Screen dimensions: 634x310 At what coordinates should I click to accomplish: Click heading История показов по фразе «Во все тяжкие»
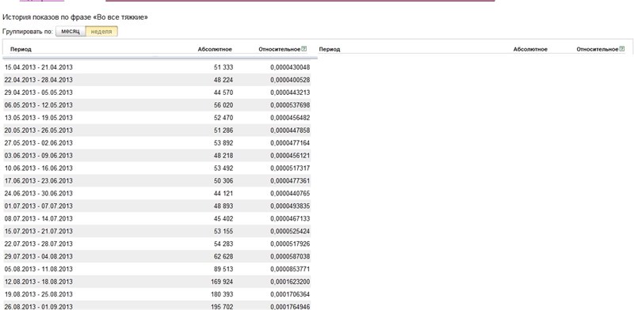[75, 17]
